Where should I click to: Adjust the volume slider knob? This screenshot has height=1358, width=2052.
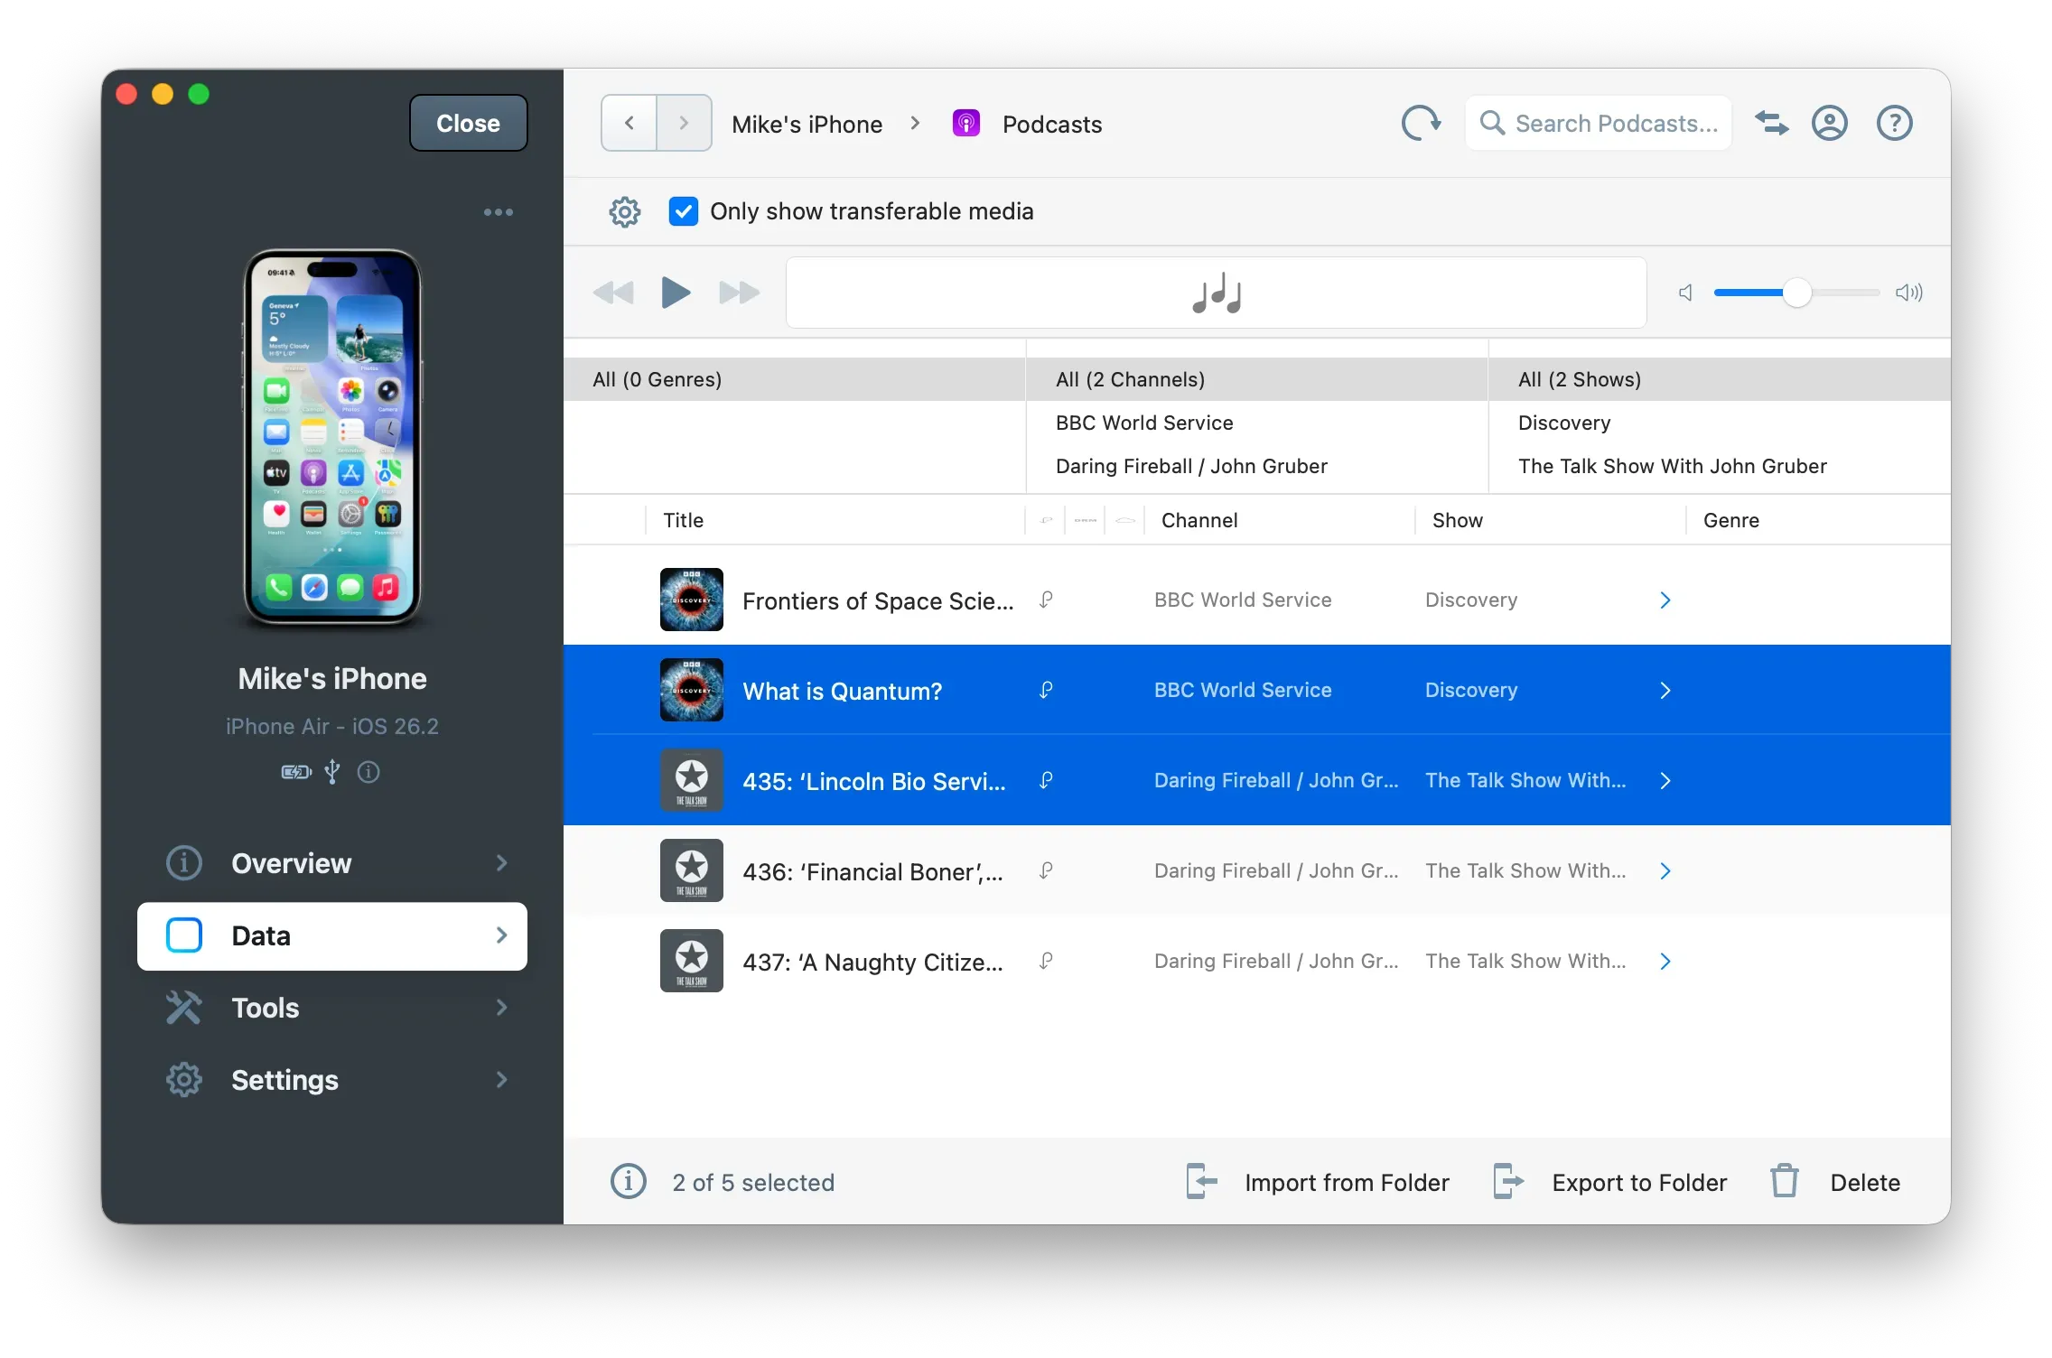(1796, 293)
